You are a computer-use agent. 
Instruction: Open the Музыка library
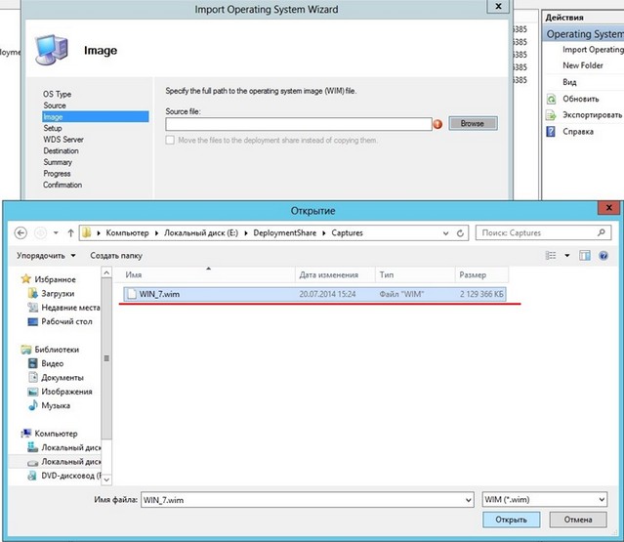point(55,405)
